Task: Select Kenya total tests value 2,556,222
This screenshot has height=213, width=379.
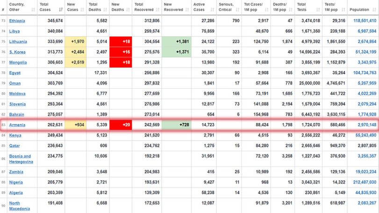Action: pyautogui.click(x=311, y=135)
